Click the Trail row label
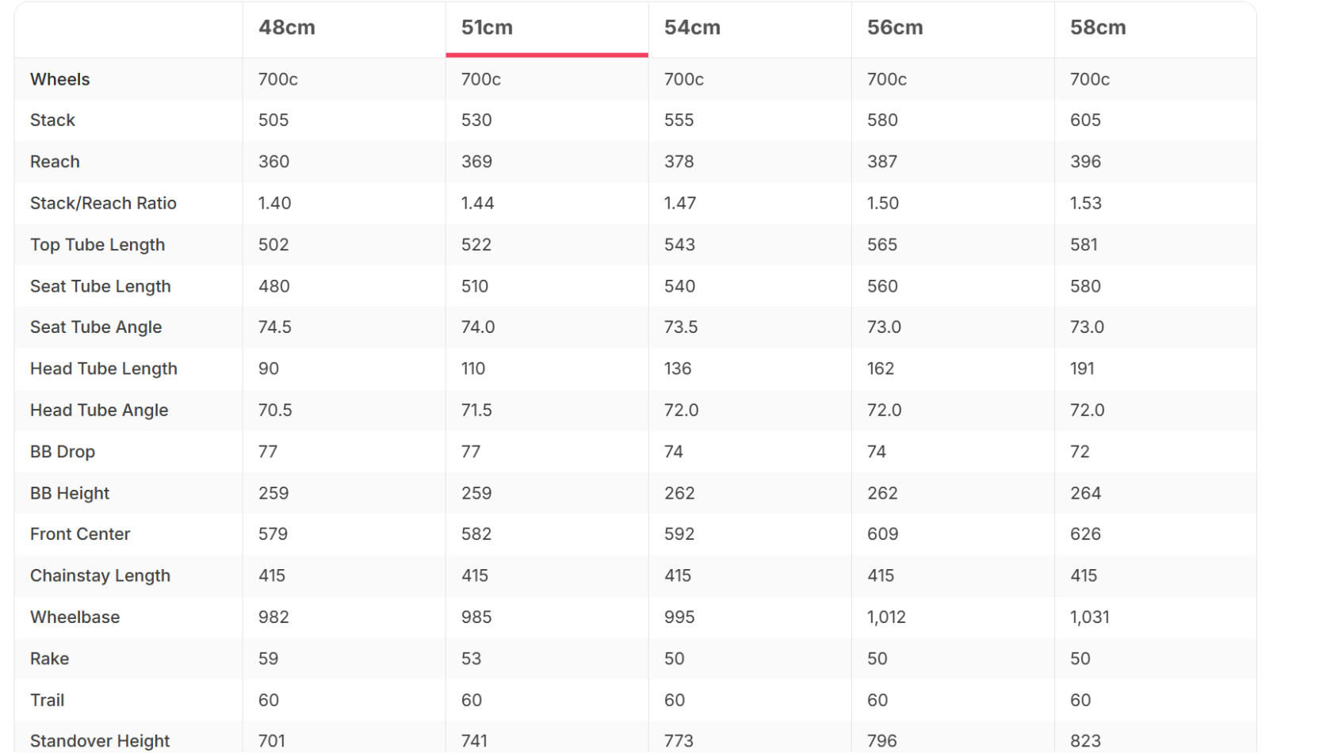The width and height of the screenshot is (1338, 753). (47, 700)
